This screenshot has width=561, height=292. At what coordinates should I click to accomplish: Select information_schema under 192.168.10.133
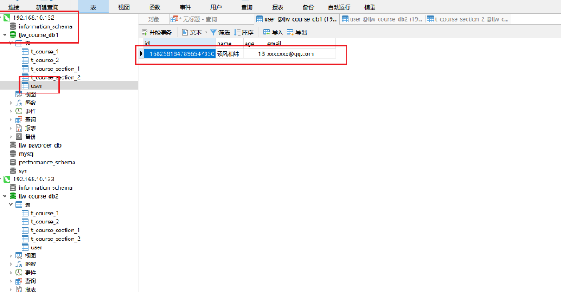[46, 187]
